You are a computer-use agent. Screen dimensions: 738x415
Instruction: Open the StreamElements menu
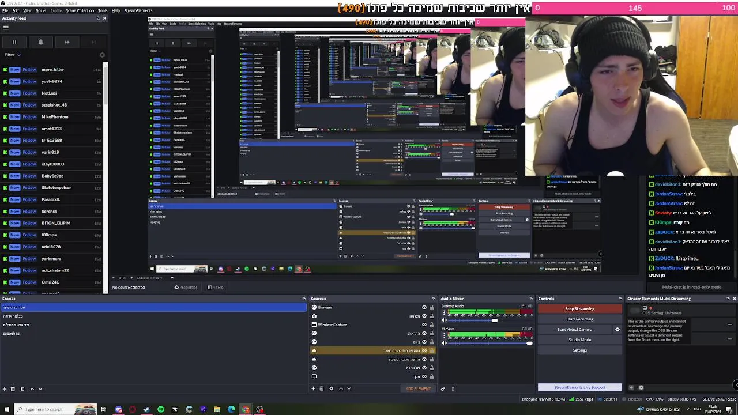pyautogui.click(x=138, y=10)
